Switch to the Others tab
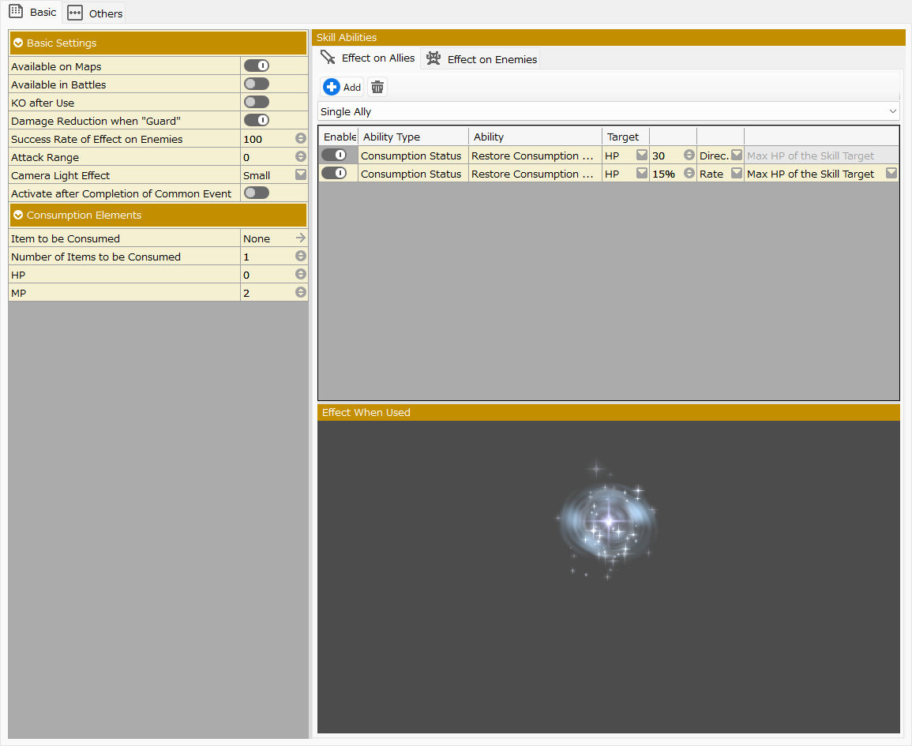The image size is (912, 746). 95,13
